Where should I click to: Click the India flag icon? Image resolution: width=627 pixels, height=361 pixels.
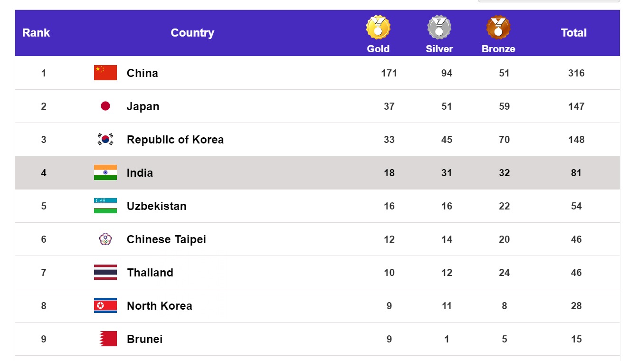pos(105,172)
